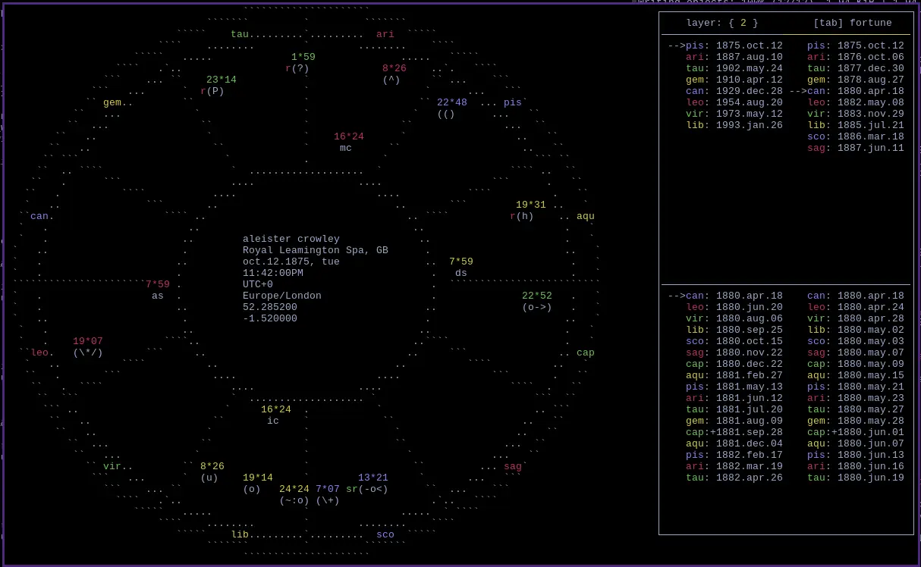Click period can: 1929.dec.28
This screenshot has height=567, width=921.
pos(734,91)
